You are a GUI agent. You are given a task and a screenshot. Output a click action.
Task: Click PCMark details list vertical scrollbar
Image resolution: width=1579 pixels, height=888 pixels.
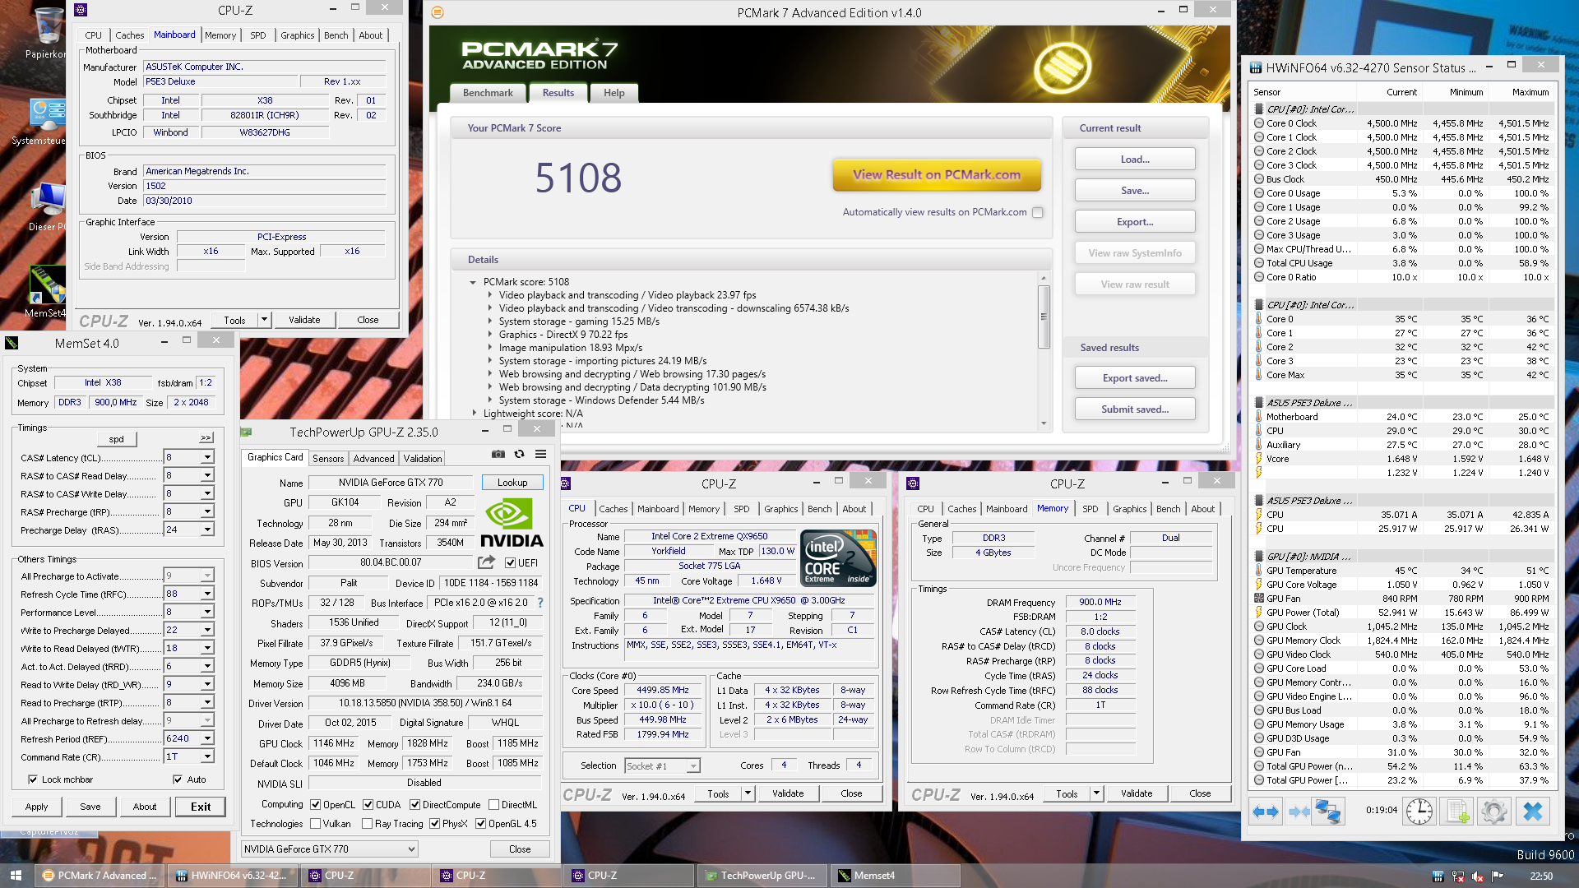1044,317
